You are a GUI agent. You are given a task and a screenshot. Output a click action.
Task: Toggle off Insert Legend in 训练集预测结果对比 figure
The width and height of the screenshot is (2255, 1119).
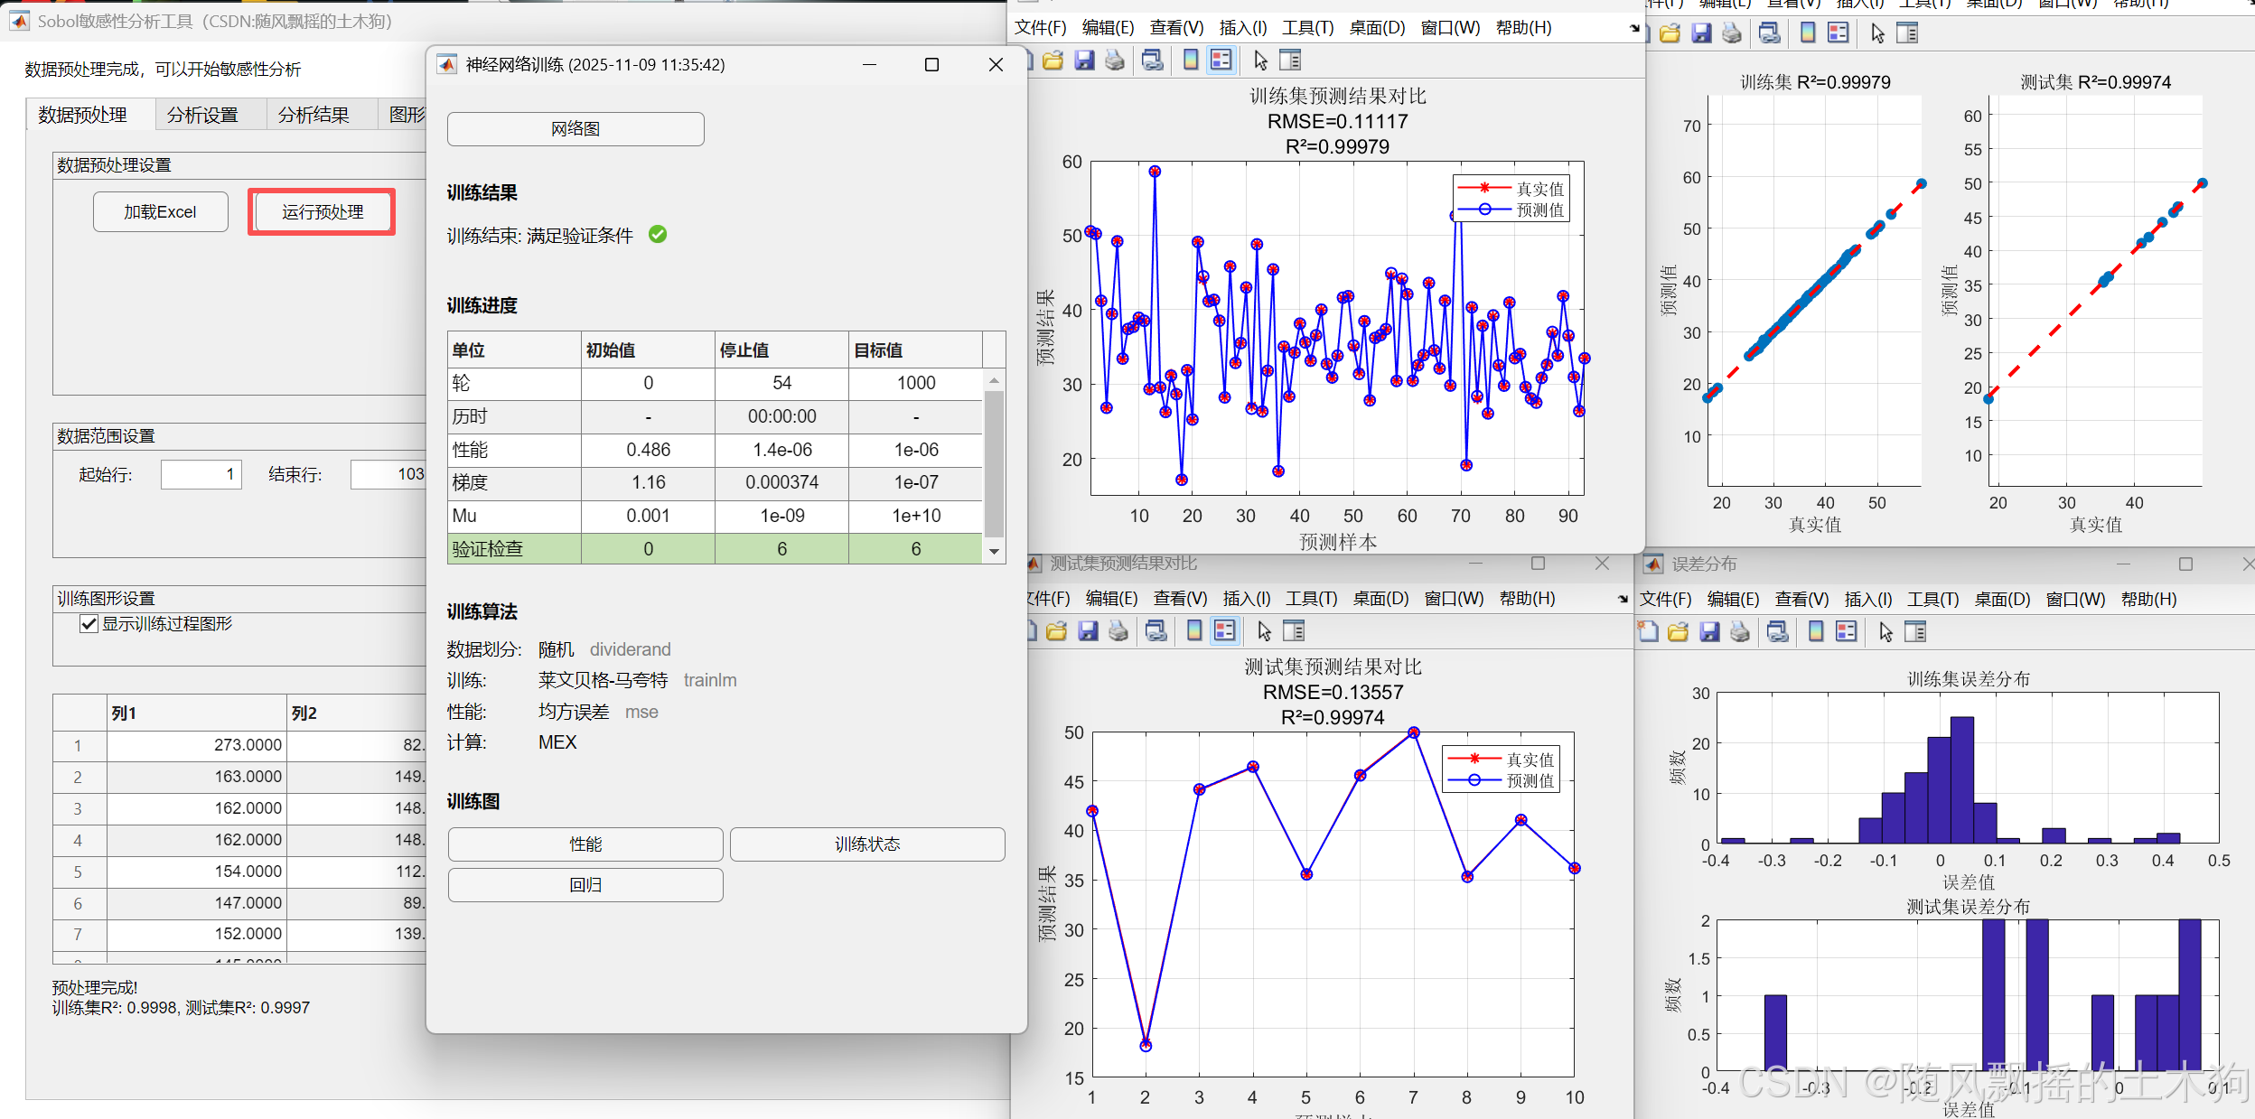tap(1221, 61)
